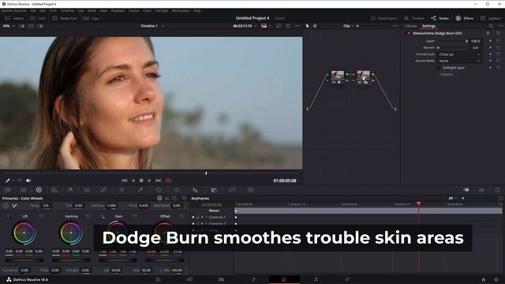Toggle Smooth Mode keyframe dot
The image size is (505, 284).
491,61
